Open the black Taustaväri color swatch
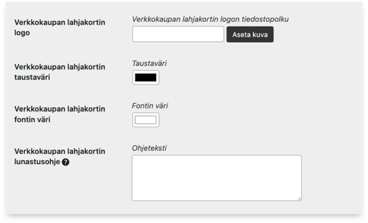 click(x=146, y=78)
